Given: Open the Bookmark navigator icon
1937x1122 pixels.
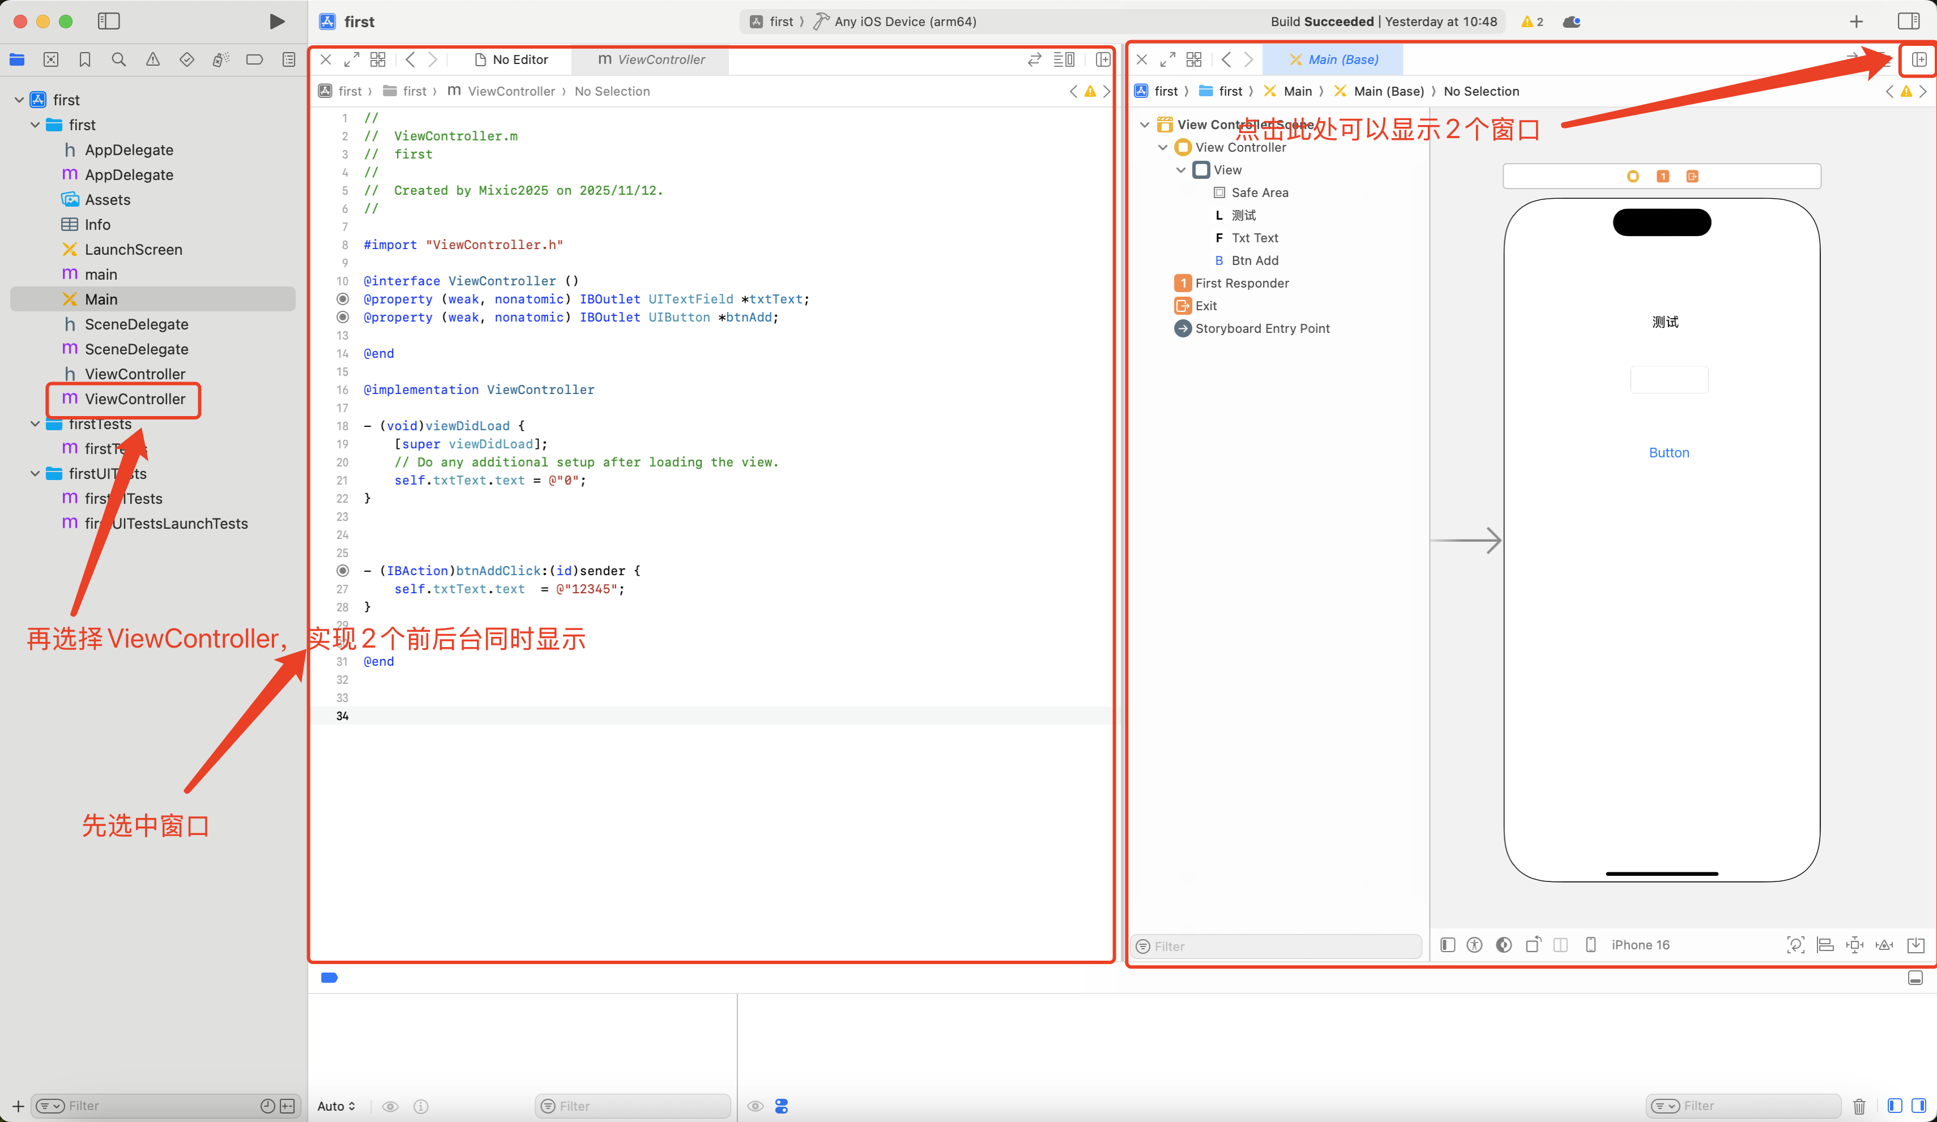Looking at the screenshot, I should [84, 59].
